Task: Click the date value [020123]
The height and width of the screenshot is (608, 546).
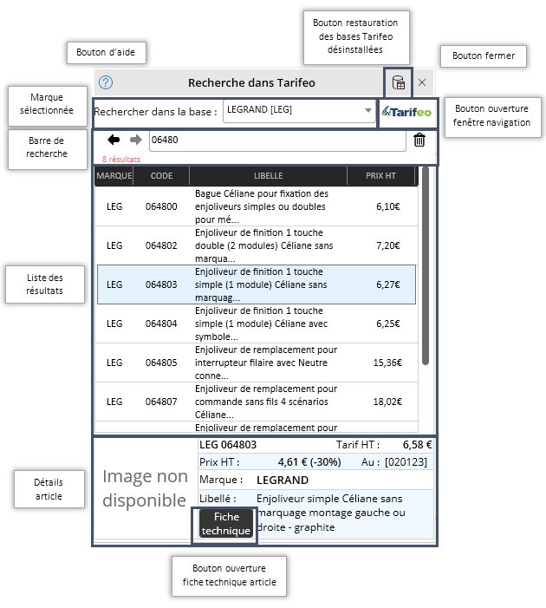Action: tap(406, 462)
